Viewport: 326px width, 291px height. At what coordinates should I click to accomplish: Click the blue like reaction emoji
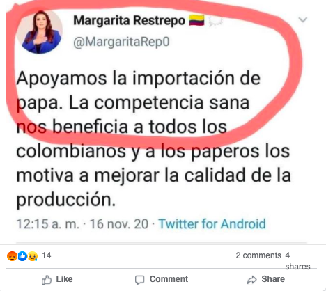22,256
